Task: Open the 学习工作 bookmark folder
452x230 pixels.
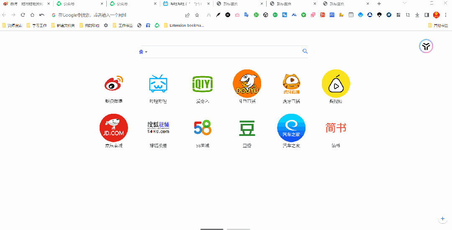Action: [x=36, y=26]
